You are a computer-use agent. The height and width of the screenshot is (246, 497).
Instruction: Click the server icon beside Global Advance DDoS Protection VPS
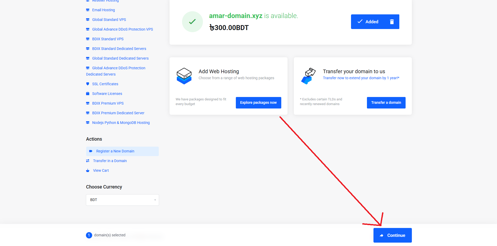[x=88, y=29]
